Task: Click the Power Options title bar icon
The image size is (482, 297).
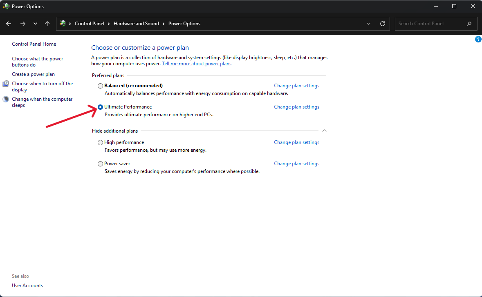Action: coord(6,6)
